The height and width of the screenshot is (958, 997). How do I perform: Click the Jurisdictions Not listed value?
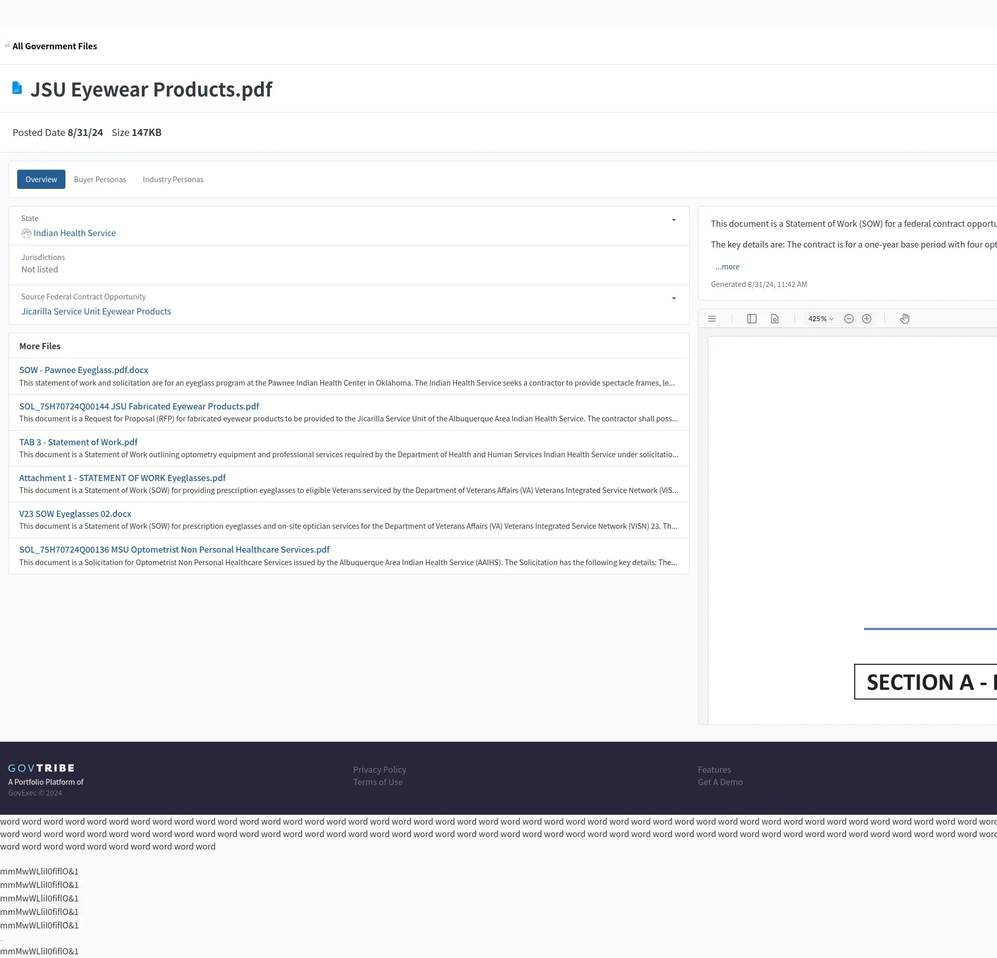coord(39,269)
